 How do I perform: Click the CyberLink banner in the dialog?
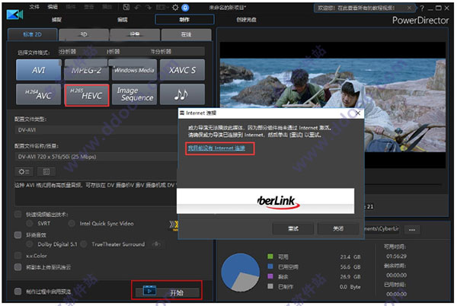coord(266,201)
